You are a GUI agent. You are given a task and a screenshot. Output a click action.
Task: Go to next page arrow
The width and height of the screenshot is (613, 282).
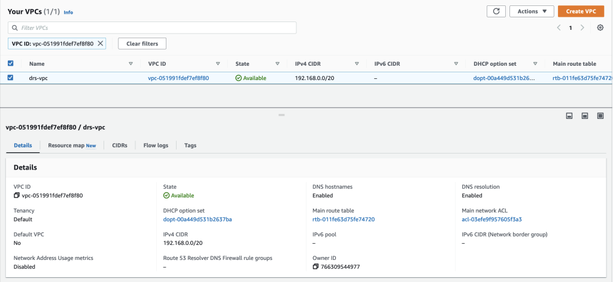click(582, 27)
